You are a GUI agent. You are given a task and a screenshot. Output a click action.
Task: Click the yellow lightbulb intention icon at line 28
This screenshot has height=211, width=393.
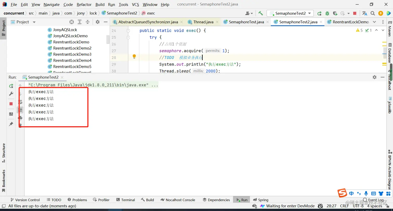coord(134,56)
